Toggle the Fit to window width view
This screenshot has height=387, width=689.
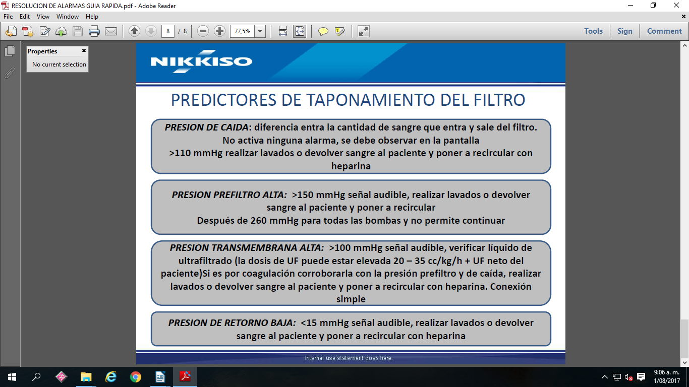point(283,31)
